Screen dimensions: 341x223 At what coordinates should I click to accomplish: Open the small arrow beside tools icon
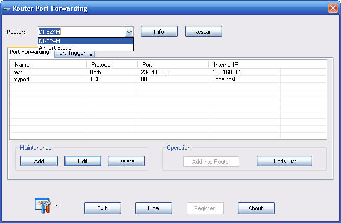tap(56, 206)
